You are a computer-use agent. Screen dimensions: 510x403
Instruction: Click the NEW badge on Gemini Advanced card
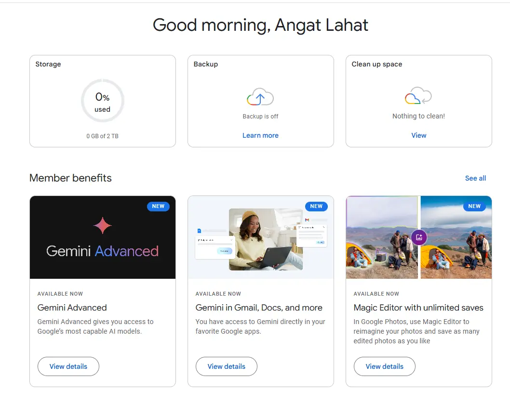coord(158,207)
